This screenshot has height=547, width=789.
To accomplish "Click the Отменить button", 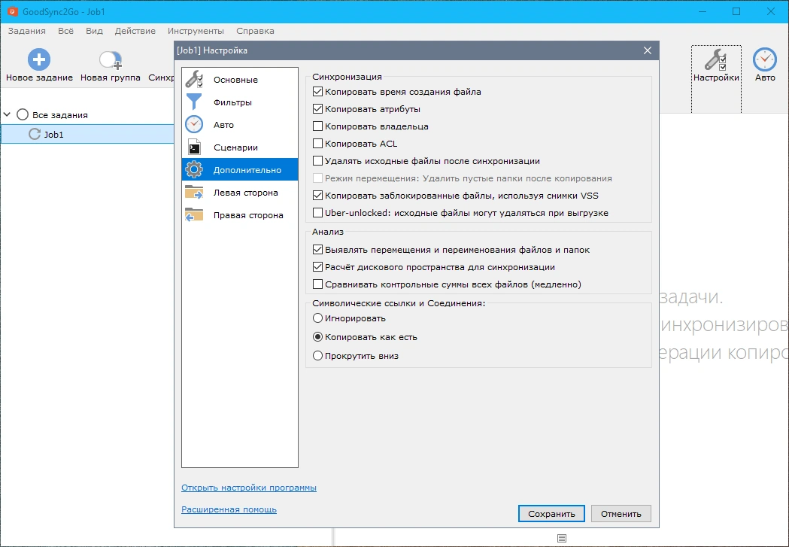I will pos(621,514).
